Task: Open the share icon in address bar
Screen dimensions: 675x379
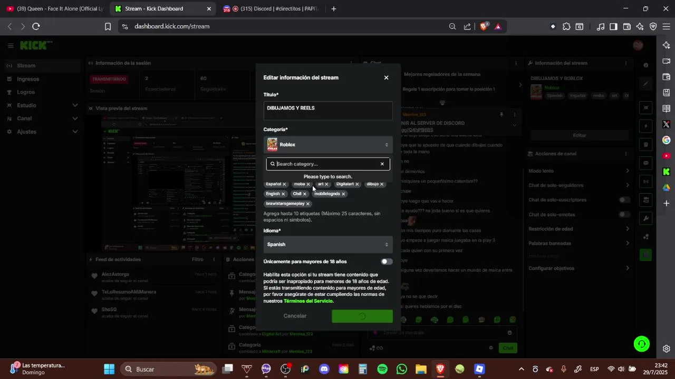Action: pyautogui.click(x=467, y=26)
